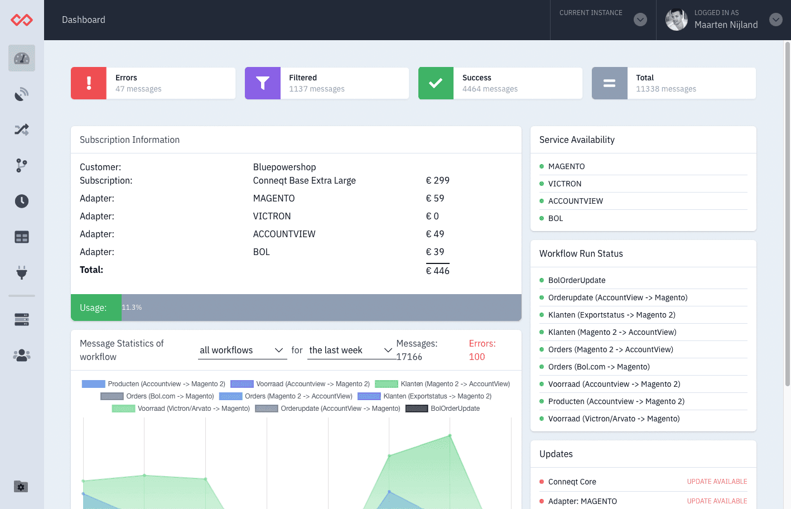
Task: Open the 'all workflows' dropdown
Action: (x=243, y=350)
